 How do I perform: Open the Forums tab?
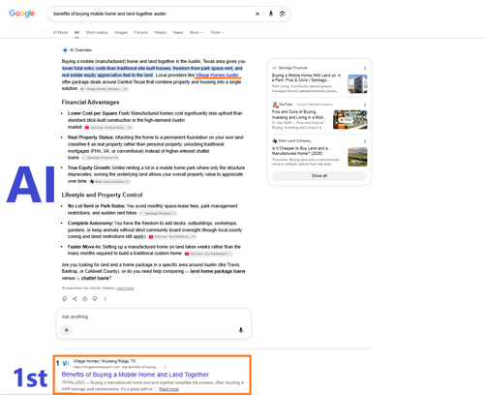click(x=141, y=32)
